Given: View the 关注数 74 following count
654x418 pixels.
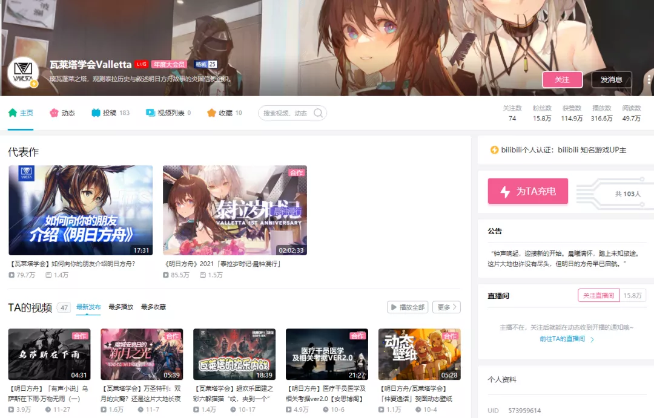Looking at the screenshot, I should [x=512, y=113].
